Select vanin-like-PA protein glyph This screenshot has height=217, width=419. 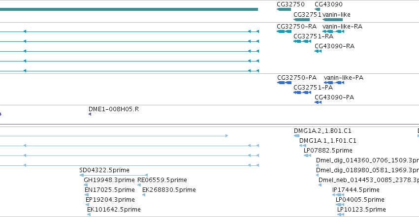[334, 83]
